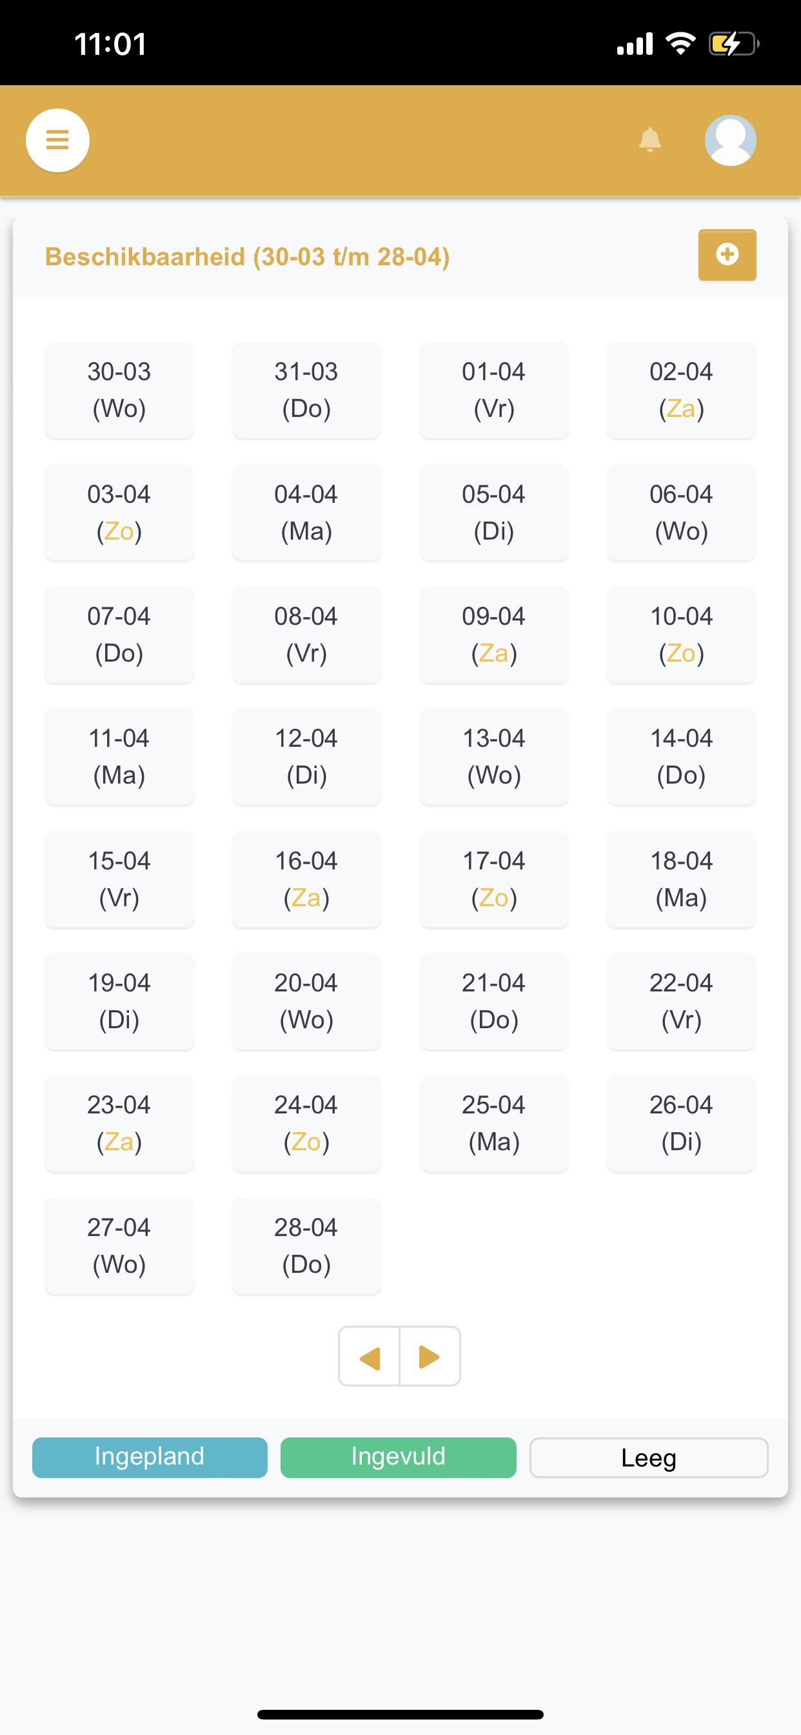Select the Leeg legend box
Image resolution: width=801 pixels, height=1735 pixels.
coord(649,1457)
